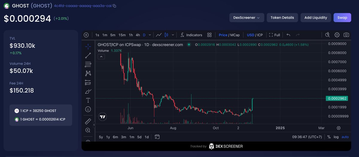Image resolution: width=359 pixels, height=157 pixels.
Task: Open the emoji icons tool
Action: tap(88, 109)
